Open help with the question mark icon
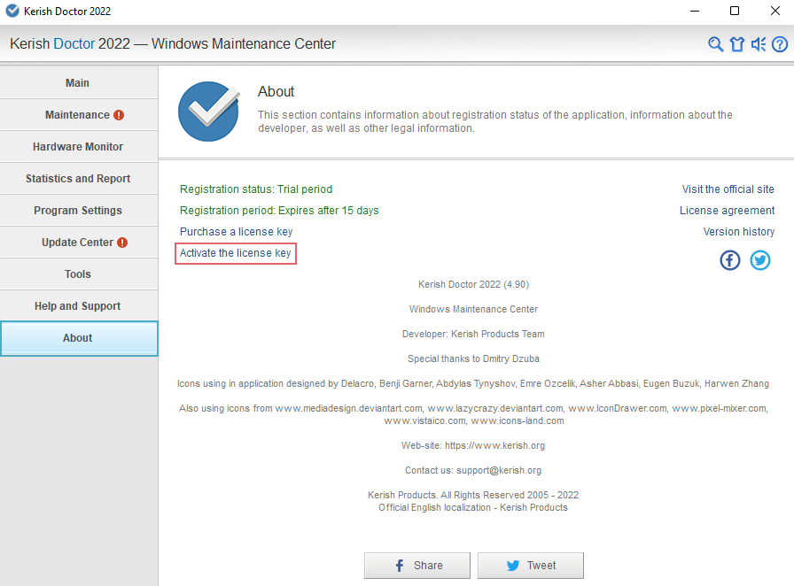This screenshot has height=586, width=794. pos(780,44)
